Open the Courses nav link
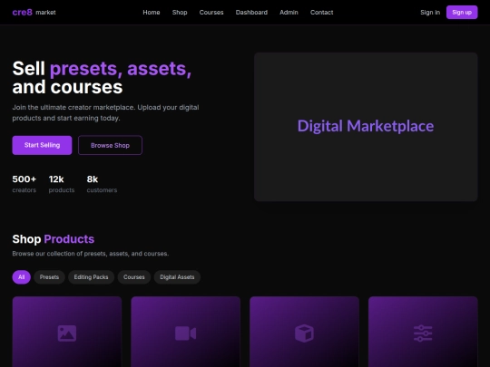This screenshot has height=367, width=490. (211, 12)
